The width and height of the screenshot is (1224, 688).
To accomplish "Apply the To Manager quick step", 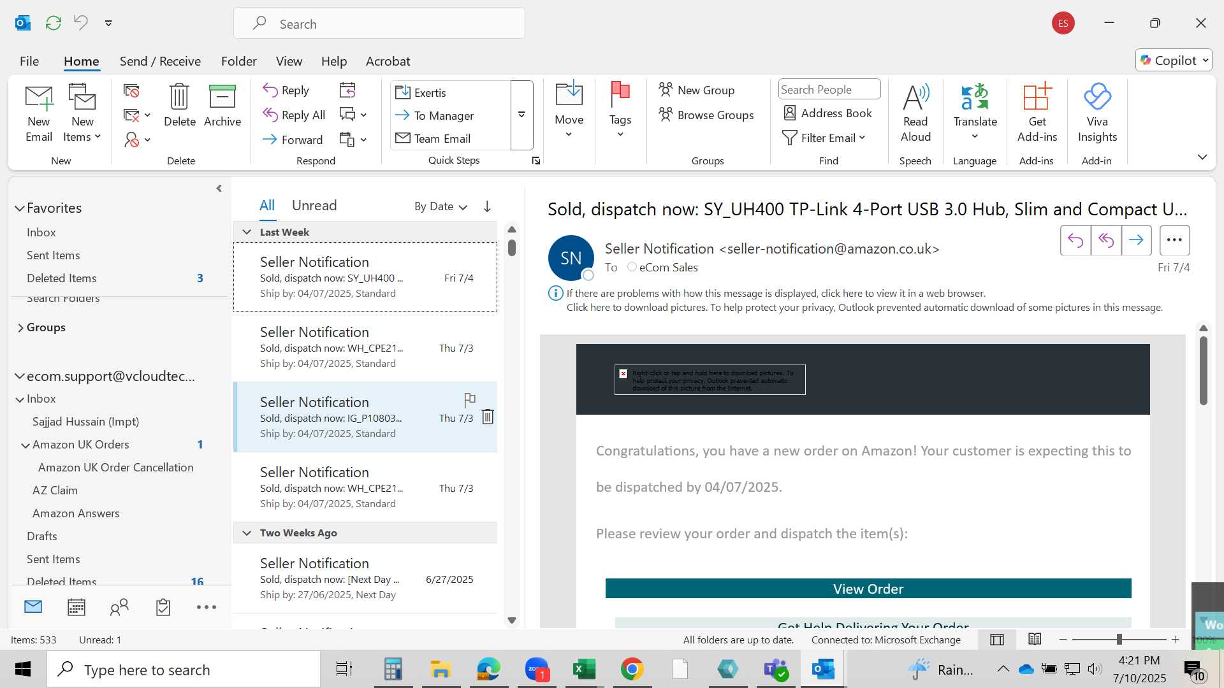I will coord(451,115).
